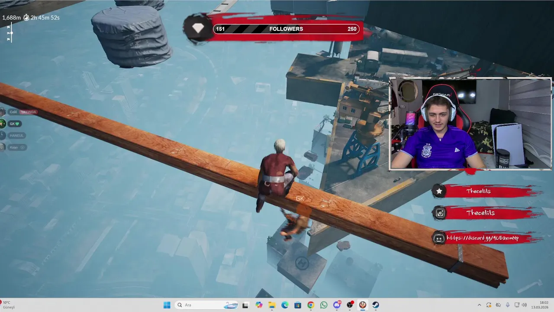Open Discord from the taskbar
The height and width of the screenshot is (312, 554).
pyautogui.click(x=337, y=305)
